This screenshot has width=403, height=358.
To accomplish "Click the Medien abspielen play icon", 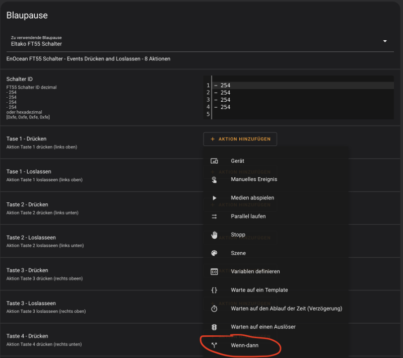I will (x=214, y=198).
